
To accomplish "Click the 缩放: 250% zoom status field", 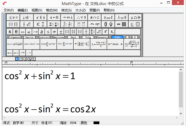I will (69, 123).
